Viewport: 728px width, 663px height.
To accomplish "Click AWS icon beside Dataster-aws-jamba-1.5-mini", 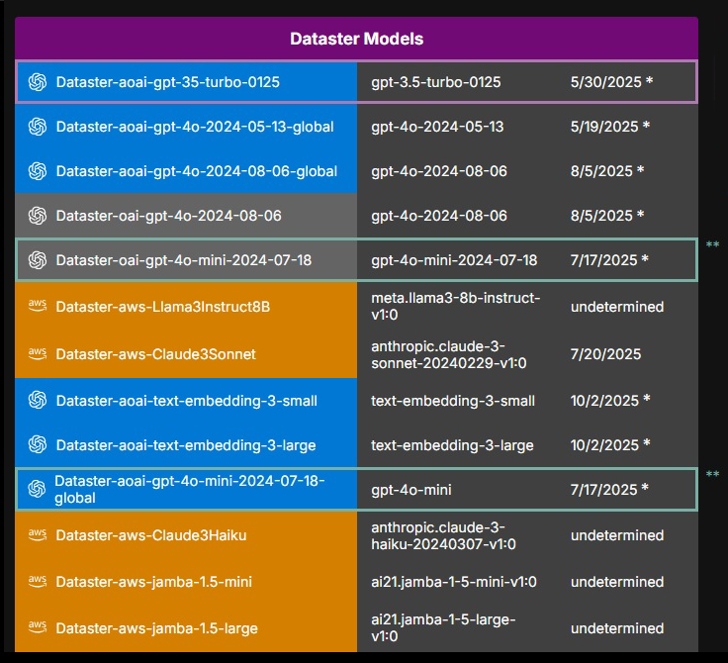I will point(38,581).
